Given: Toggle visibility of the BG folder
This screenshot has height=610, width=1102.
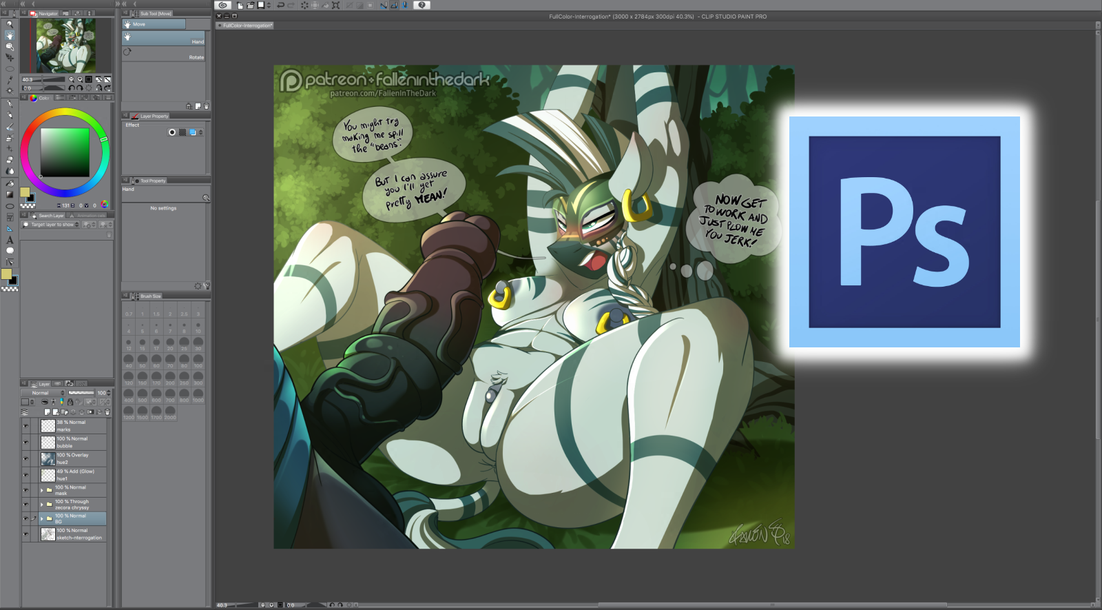Looking at the screenshot, I should 26,518.
